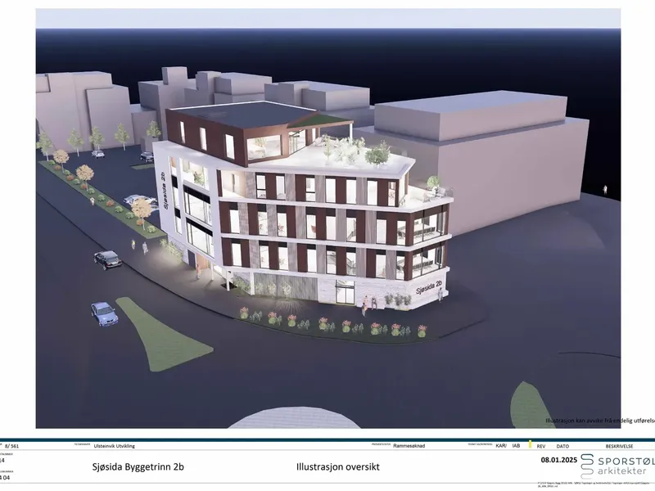Screen dimensions: 655x491
Task: Click the horizontal 'Sjøsida 2b' building sign
Action: (428, 287)
